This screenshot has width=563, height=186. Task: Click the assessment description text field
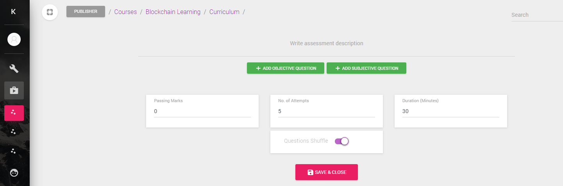point(327,43)
